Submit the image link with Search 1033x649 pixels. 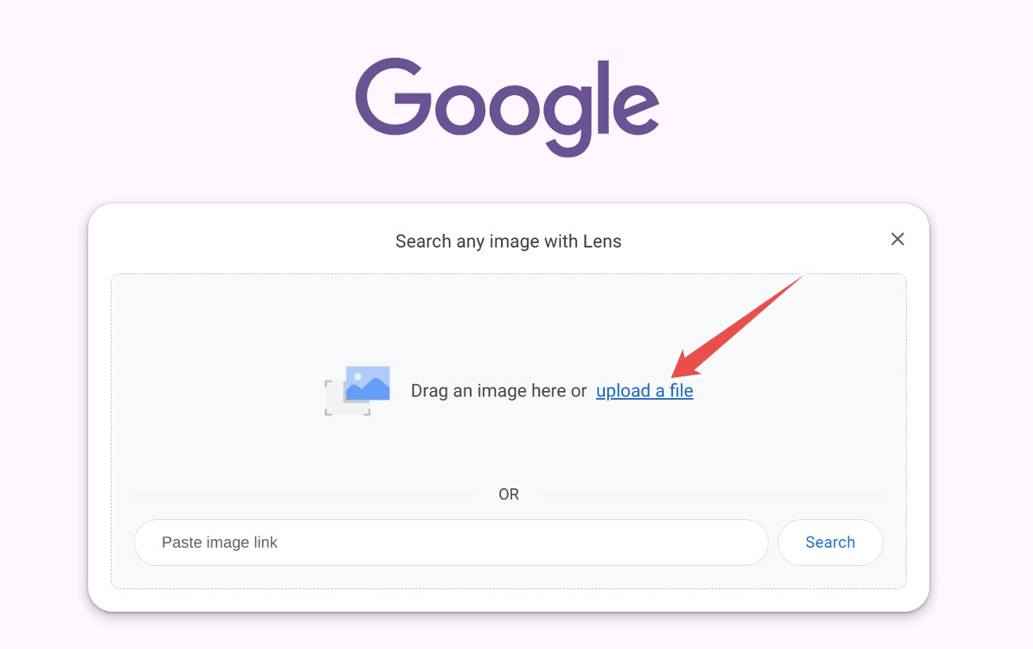coord(829,542)
